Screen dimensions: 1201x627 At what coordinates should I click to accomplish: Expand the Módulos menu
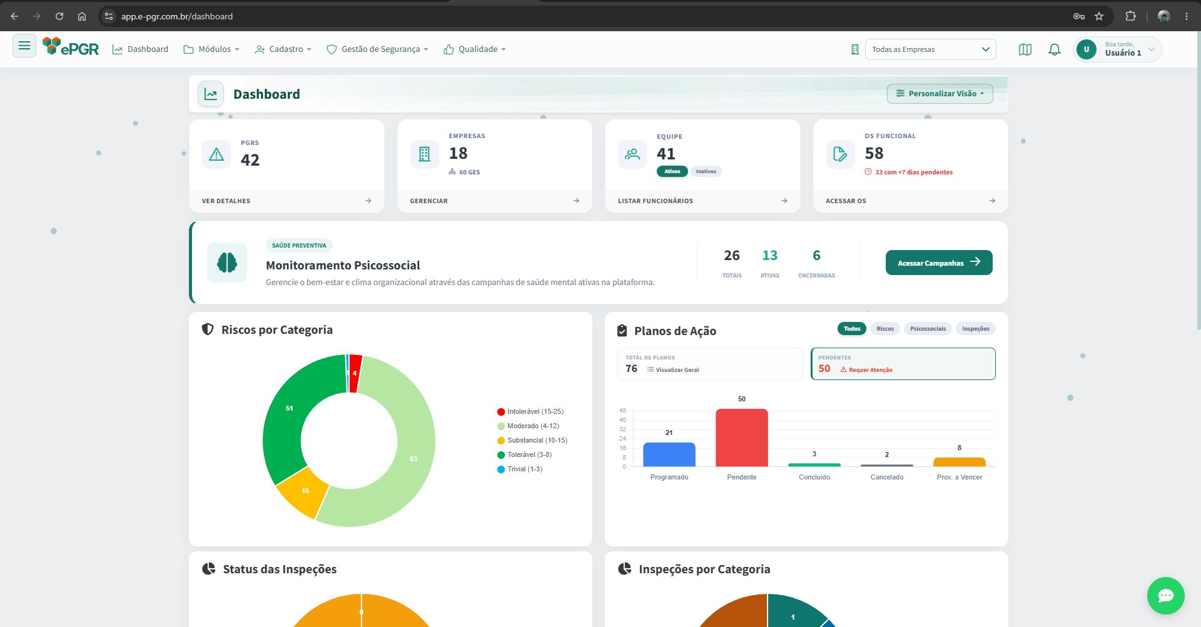point(211,49)
